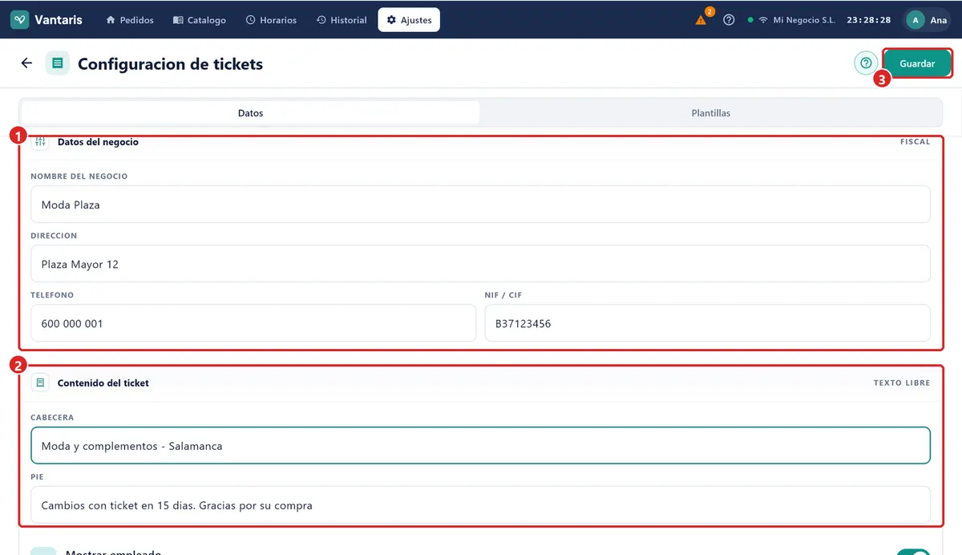Screen dimensions: 962x555
Task: Click the ticket configuration page icon
Action: [x=58, y=63]
